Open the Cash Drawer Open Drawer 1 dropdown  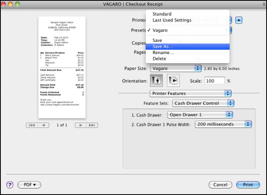(x=200, y=115)
